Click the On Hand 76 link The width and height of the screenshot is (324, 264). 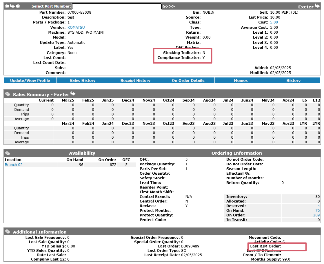click(x=318, y=211)
